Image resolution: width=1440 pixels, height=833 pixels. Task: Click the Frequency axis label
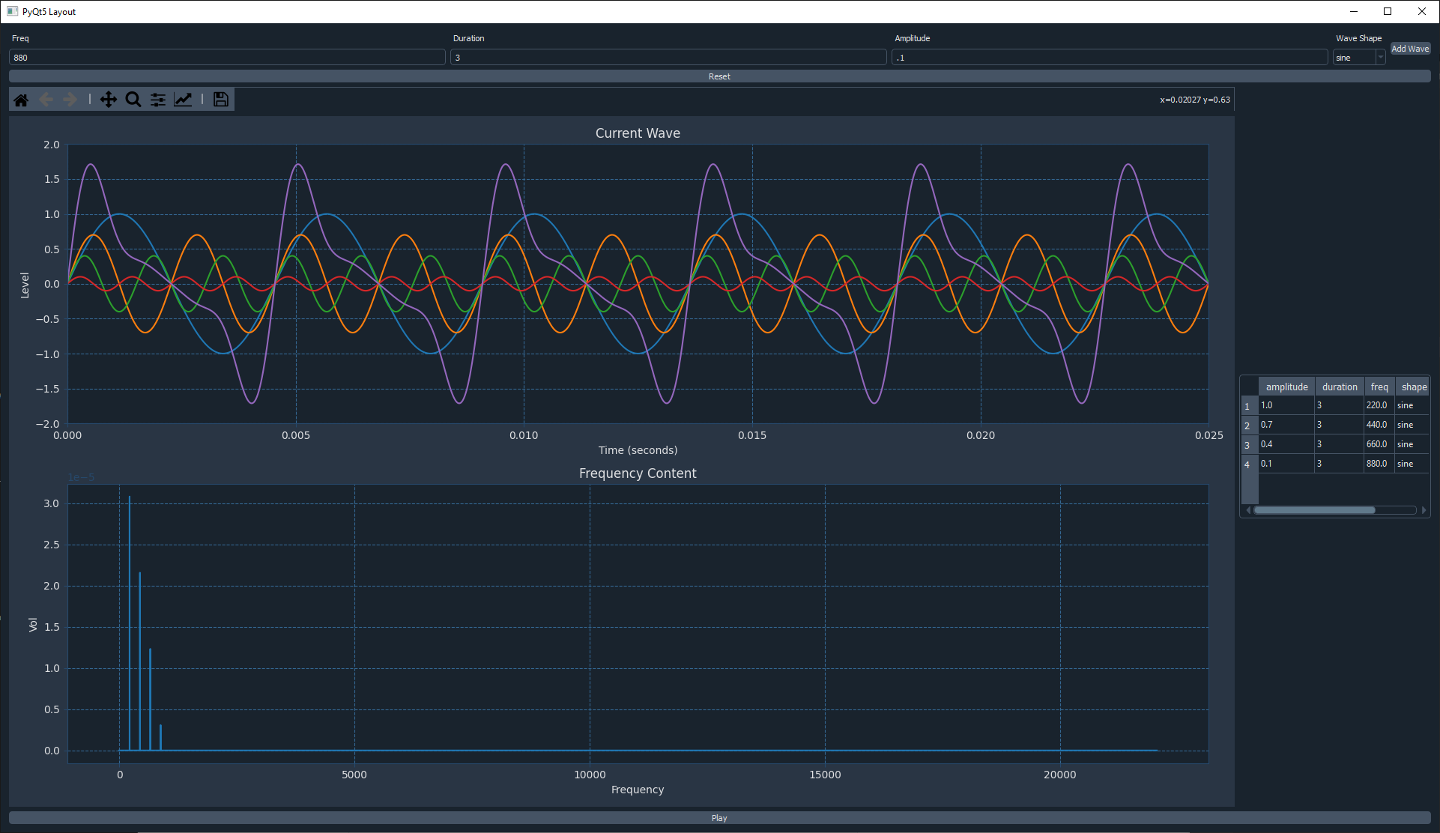tap(638, 790)
